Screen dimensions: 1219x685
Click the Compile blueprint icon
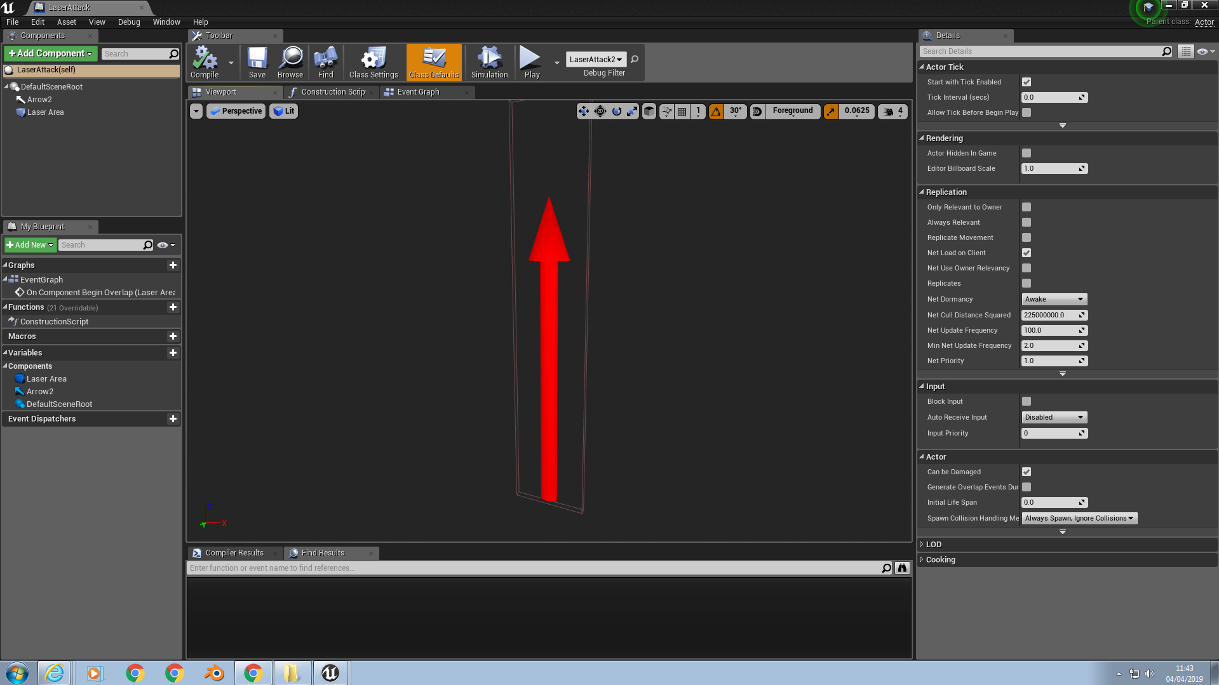click(205, 62)
